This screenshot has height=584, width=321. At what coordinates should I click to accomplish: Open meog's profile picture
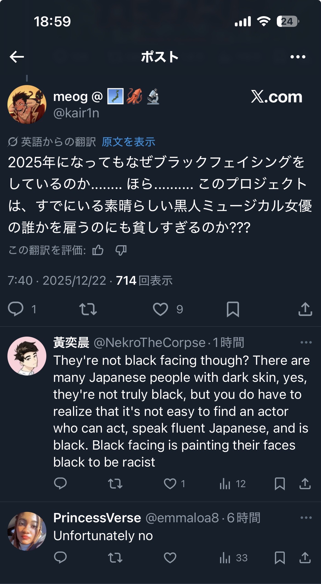click(x=27, y=105)
